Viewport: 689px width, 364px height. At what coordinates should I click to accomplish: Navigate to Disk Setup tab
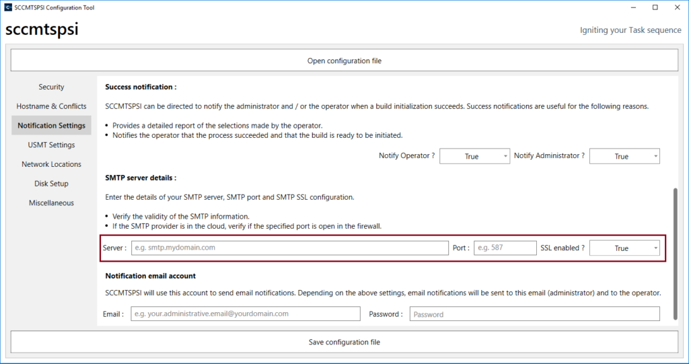click(x=51, y=184)
